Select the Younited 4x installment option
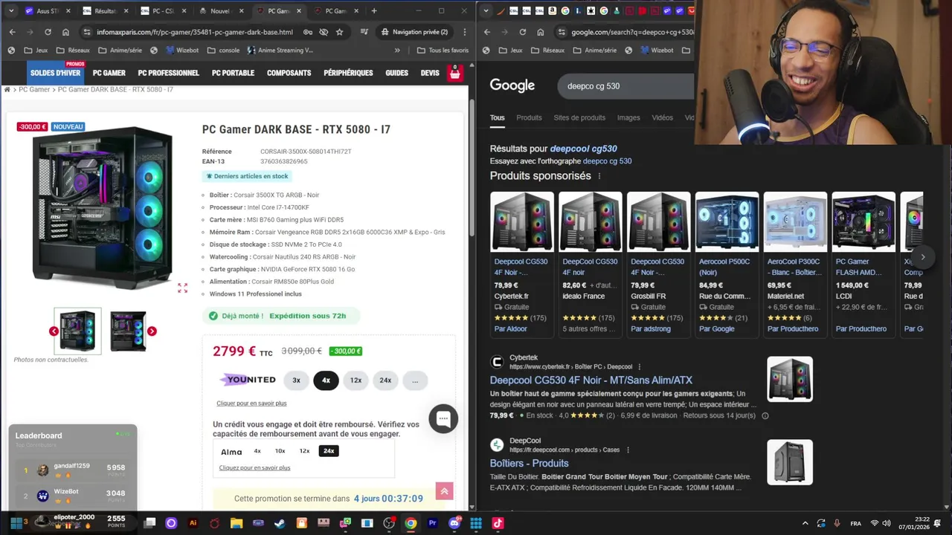 (x=326, y=380)
